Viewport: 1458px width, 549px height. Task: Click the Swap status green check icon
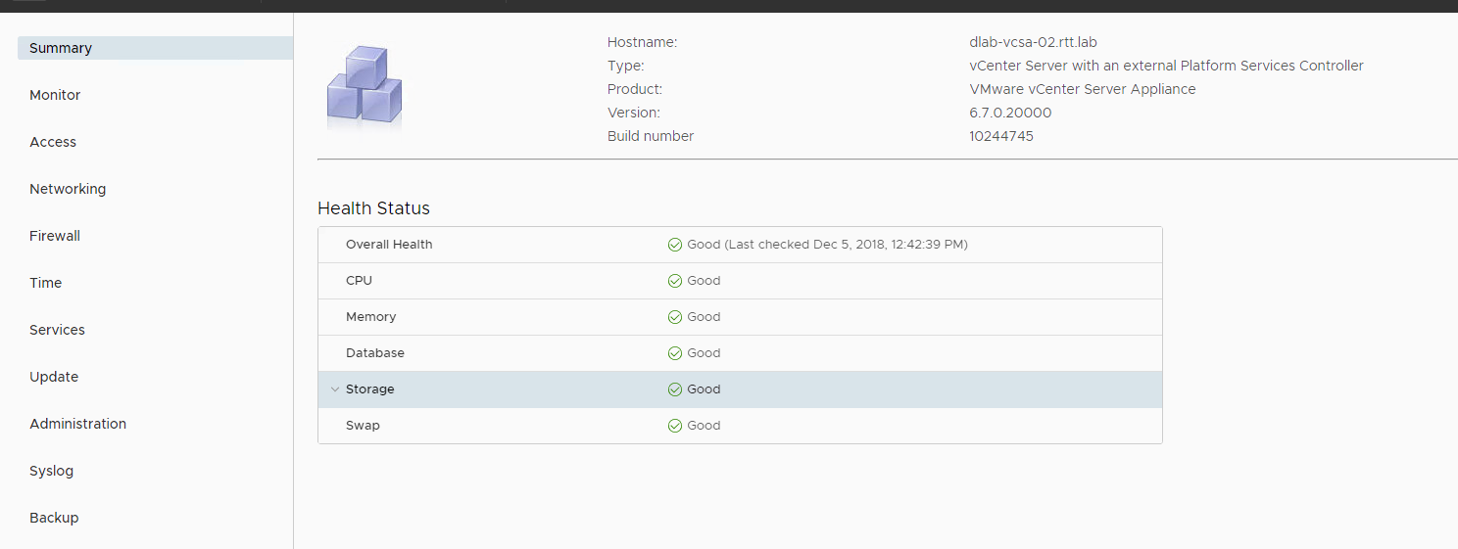click(674, 426)
